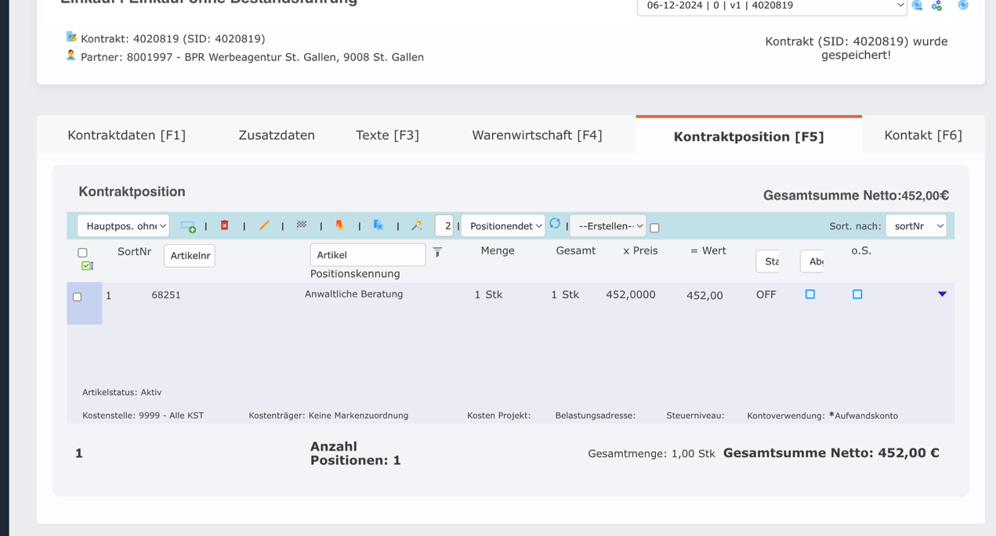Edit the position with the pencil icon
The image size is (996, 536).
264,225
